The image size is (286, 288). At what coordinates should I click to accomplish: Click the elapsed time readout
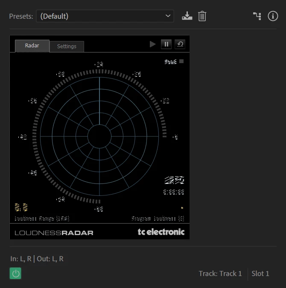click(x=174, y=192)
